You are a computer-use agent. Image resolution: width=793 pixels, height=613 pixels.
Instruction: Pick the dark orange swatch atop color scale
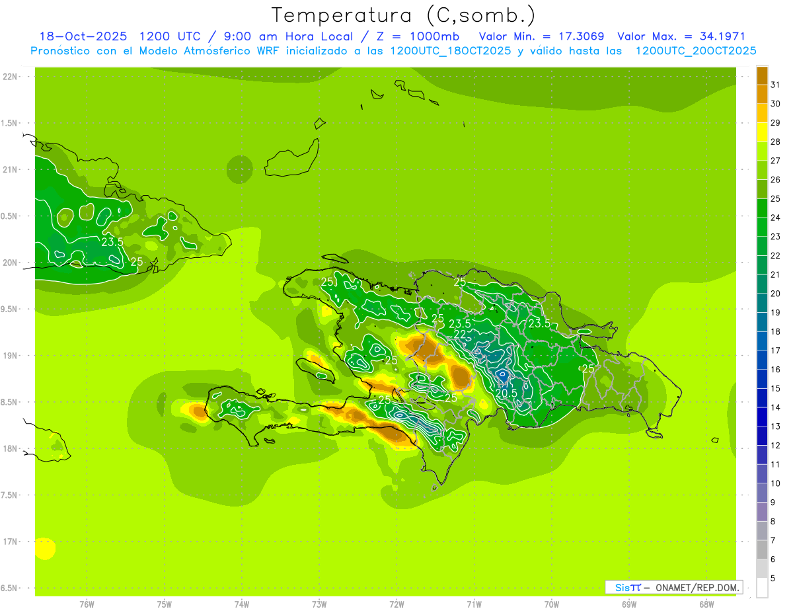[x=762, y=75]
